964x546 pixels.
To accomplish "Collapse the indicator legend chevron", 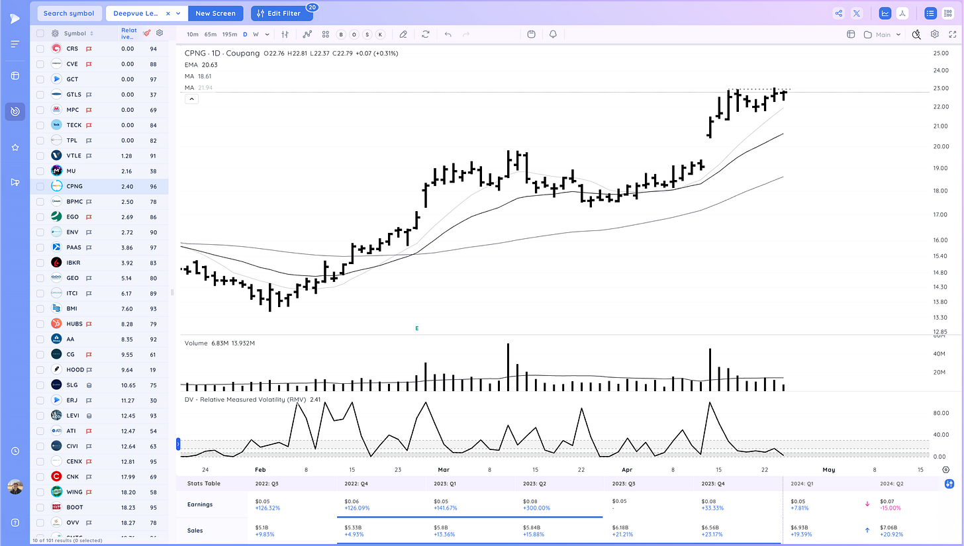I will coord(191,99).
